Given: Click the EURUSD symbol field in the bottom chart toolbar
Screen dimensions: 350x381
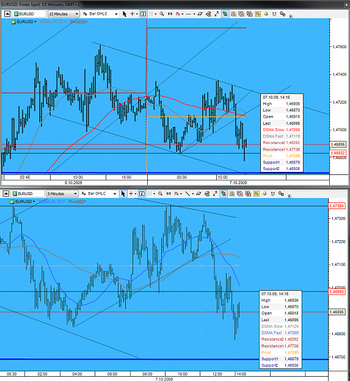Looking at the screenshot, I should click(28, 194).
